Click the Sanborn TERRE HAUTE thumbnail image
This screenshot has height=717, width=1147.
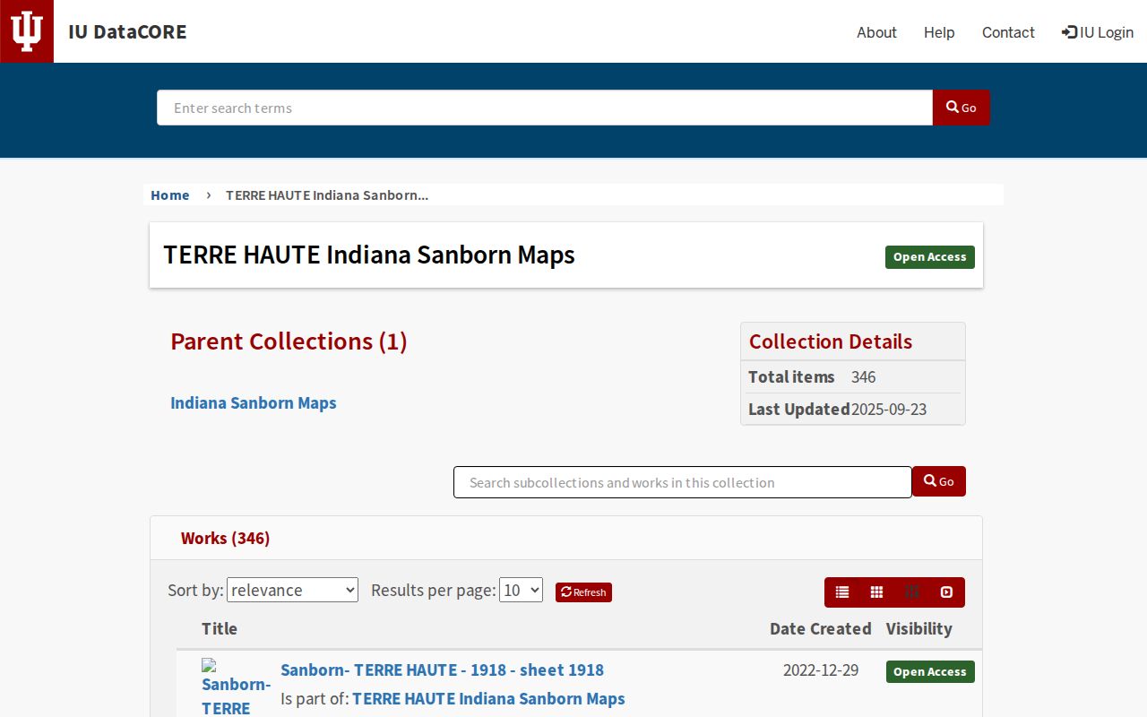click(236, 687)
